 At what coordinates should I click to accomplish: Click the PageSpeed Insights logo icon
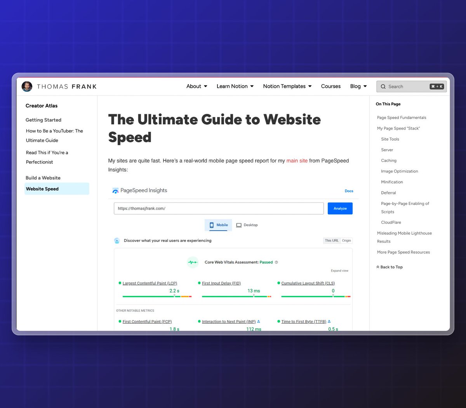[x=115, y=191]
